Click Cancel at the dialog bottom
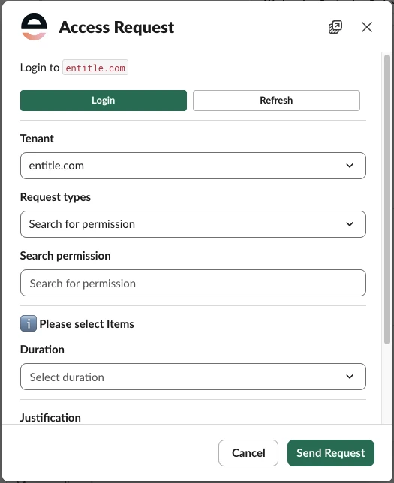This screenshot has height=483, width=394. (x=248, y=453)
